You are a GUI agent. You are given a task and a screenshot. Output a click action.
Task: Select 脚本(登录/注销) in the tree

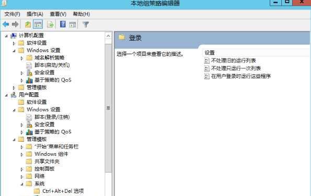[x=52, y=117]
